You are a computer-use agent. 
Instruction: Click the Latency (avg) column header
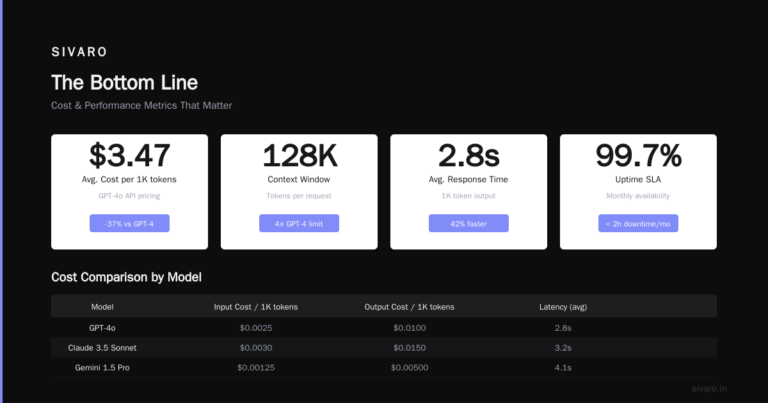tap(563, 307)
